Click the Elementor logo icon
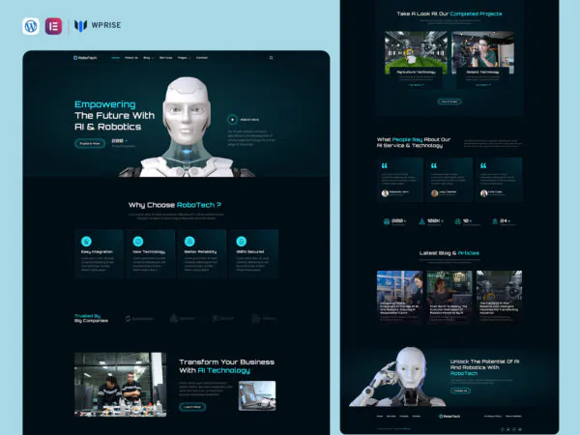 [53, 26]
